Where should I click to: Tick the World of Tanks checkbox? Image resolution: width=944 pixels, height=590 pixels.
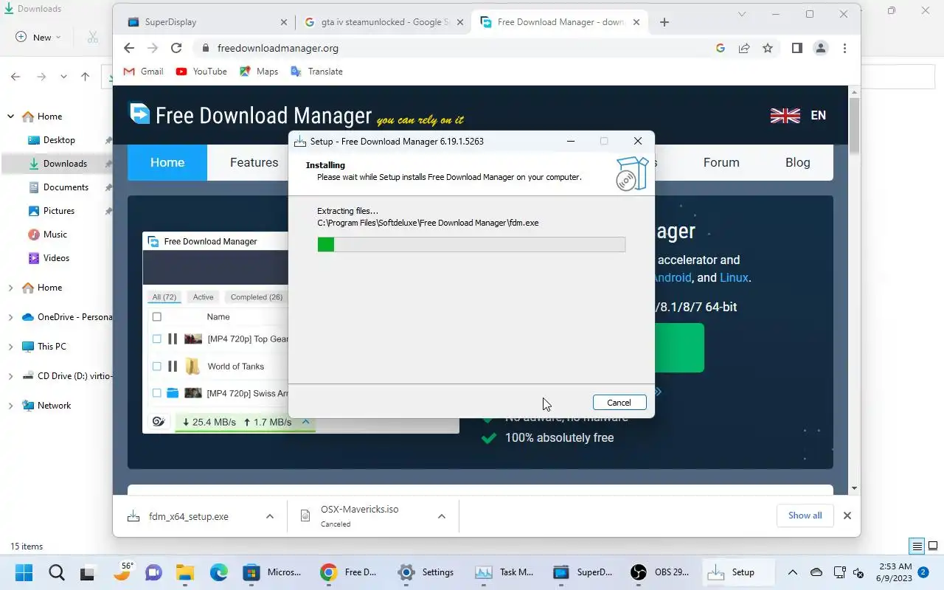(156, 367)
